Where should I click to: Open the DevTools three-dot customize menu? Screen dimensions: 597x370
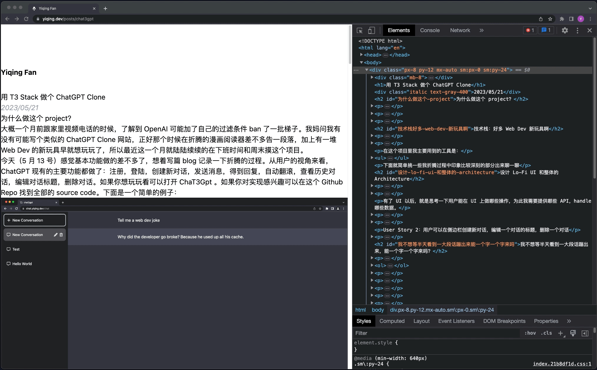pyautogui.click(x=577, y=30)
